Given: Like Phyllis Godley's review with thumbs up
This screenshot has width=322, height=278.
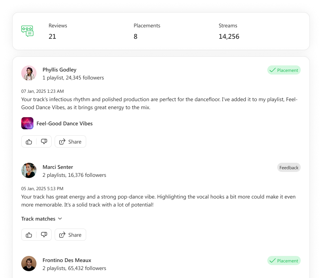Looking at the screenshot, I should pos(29,141).
